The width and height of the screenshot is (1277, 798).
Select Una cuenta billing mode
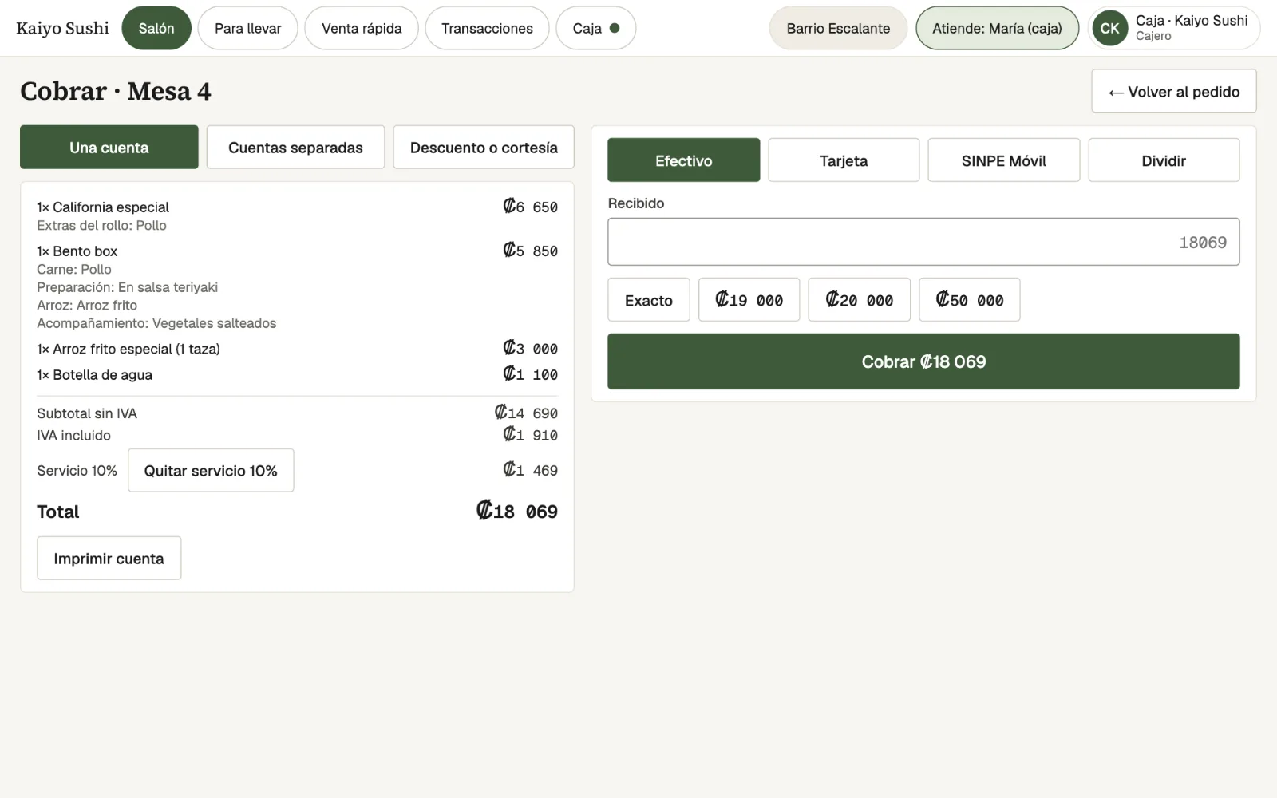click(x=109, y=147)
